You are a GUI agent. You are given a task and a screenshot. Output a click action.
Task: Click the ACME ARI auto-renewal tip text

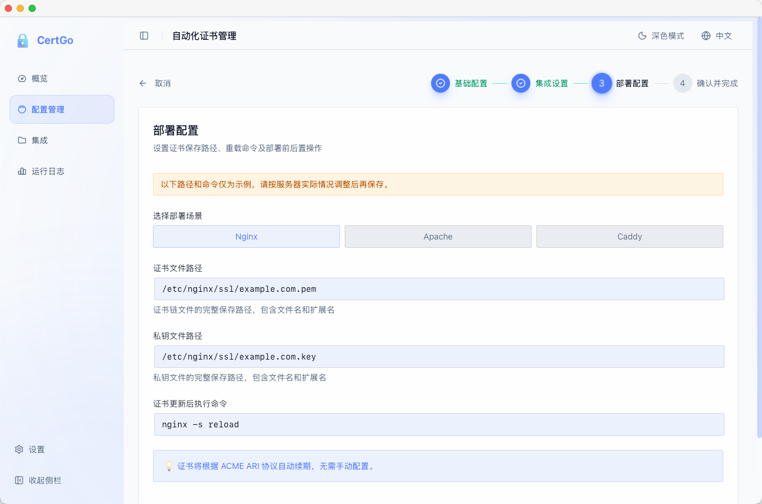pyautogui.click(x=277, y=466)
